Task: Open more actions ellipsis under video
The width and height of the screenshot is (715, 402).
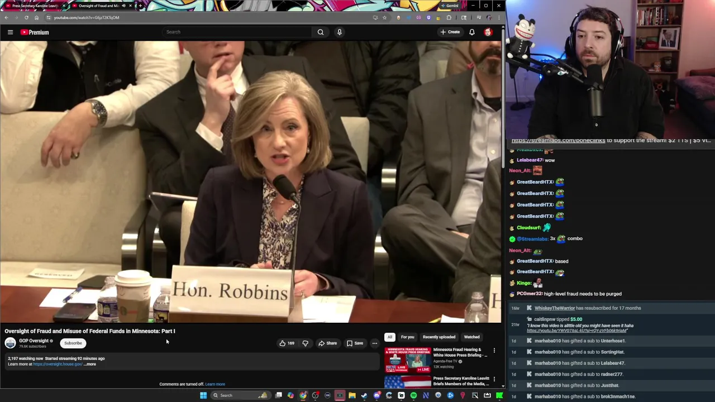Action: click(375, 343)
